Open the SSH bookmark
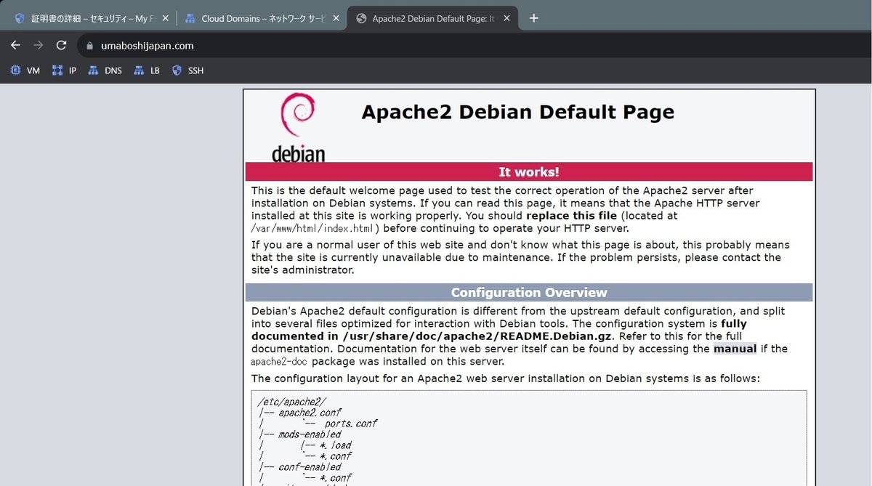Screen dimensions: 872x486 pyautogui.click(x=188, y=70)
